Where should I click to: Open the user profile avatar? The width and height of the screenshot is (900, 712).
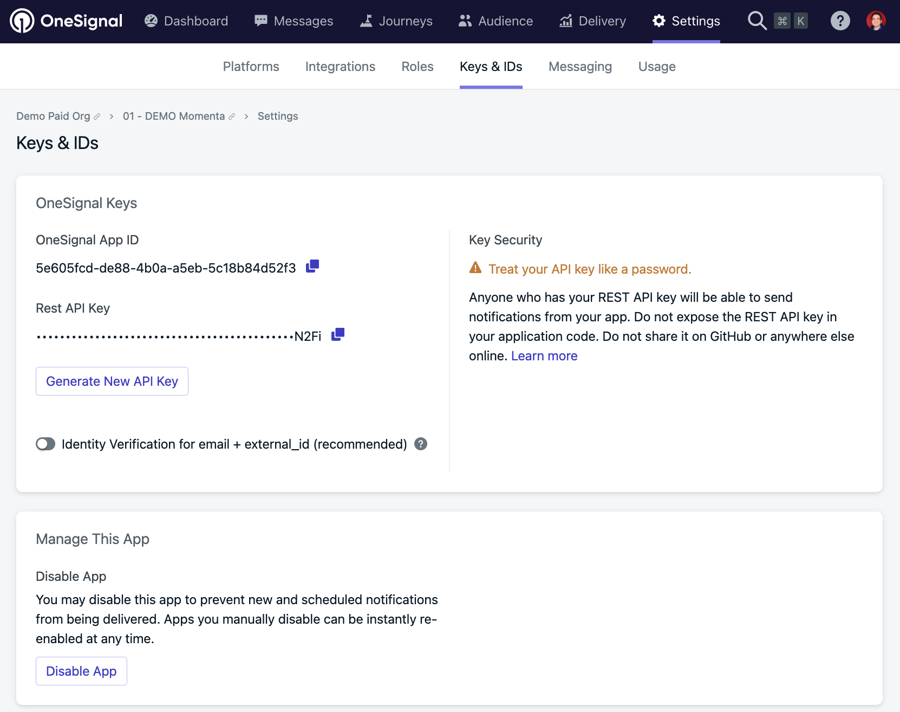point(876,21)
